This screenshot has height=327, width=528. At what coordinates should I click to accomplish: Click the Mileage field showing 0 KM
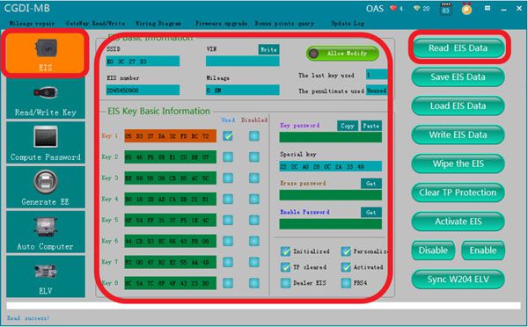[x=243, y=91]
